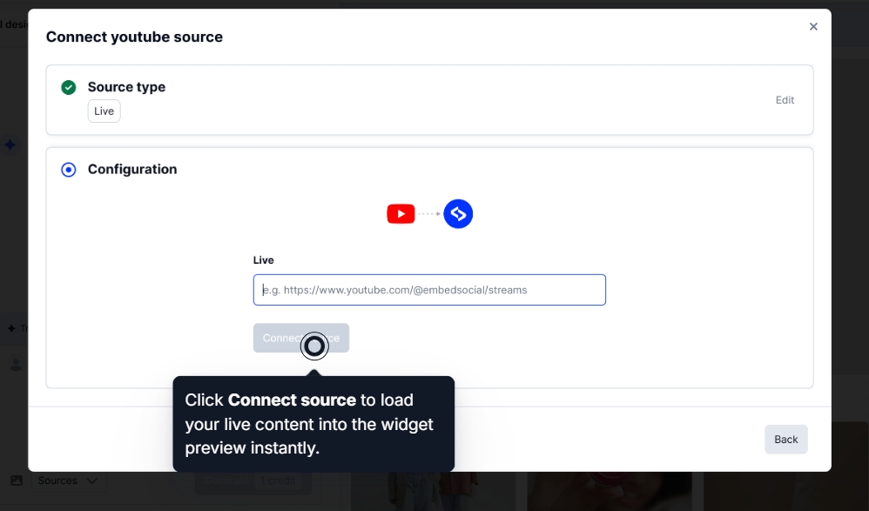Click the sparkle-T icon in the left panel
Viewport: 869px width, 511px height.
tap(12, 327)
